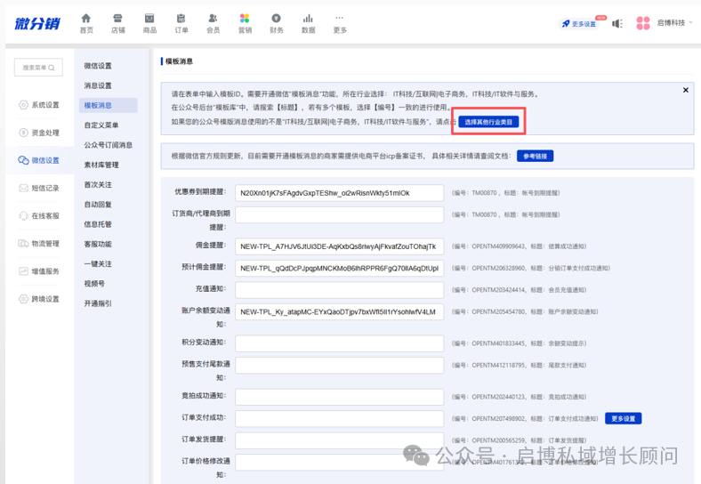701x484 pixels.
Task: Open the 商品 products icon
Action: [x=149, y=19]
